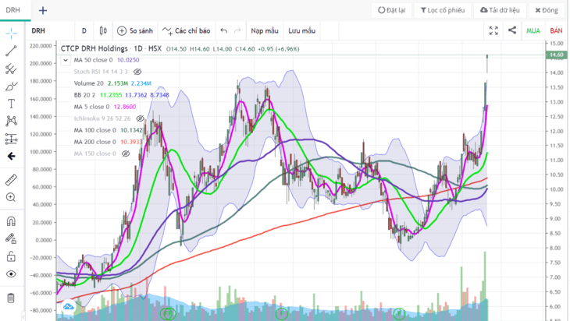Click the share chart icon
Screen dimensions: 570x321
coord(512,30)
